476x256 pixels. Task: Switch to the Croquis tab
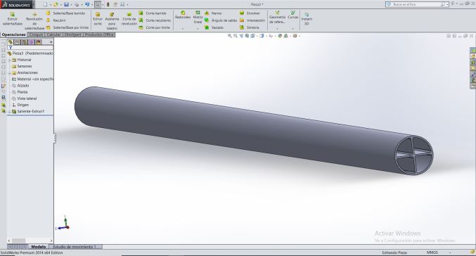tap(37, 34)
